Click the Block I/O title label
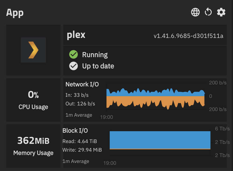The width and height of the screenshot is (233, 171). pos(75,131)
